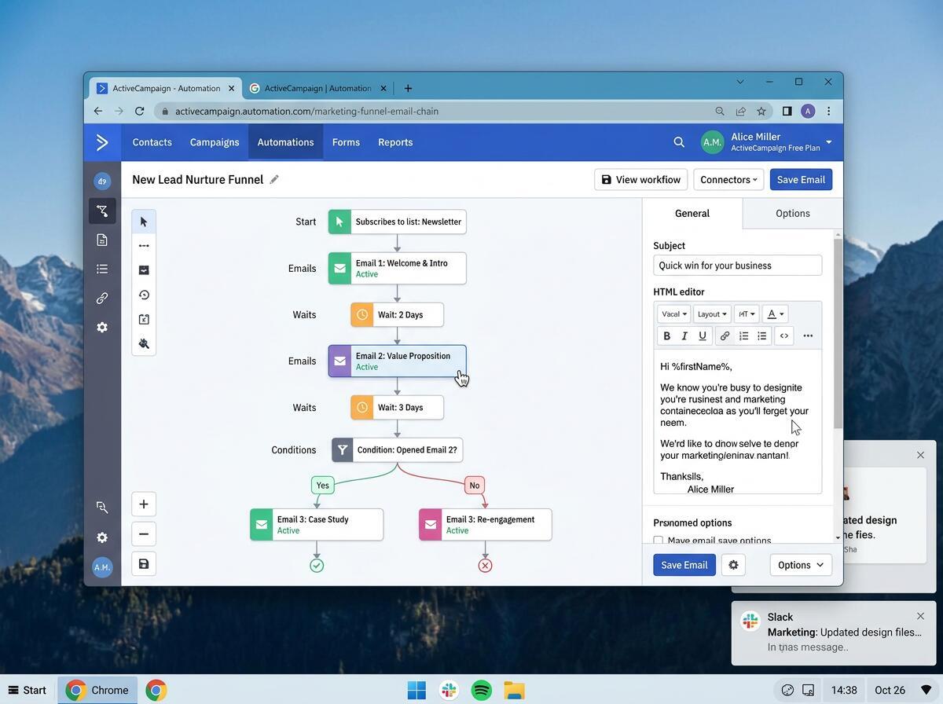Open File Explorer from the taskbar
Screen dimensions: 943x704
click(x=514, y=691)
